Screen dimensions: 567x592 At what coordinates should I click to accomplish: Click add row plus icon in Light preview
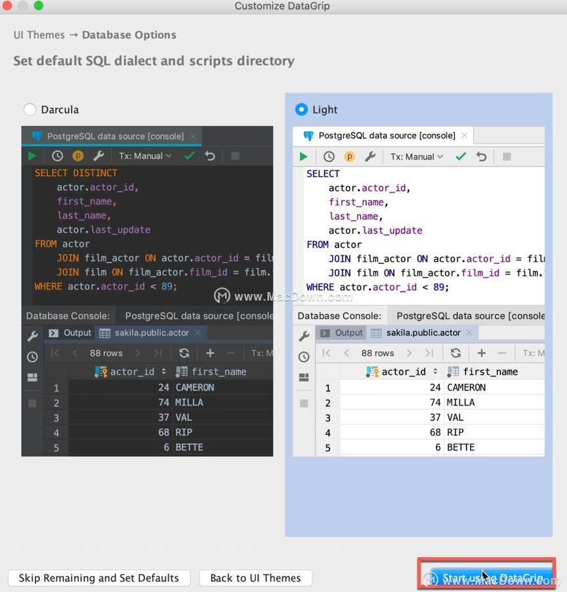(482, 353)
